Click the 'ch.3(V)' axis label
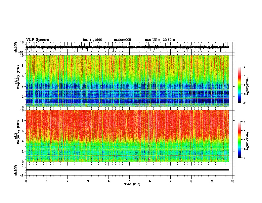 point(16,170)
